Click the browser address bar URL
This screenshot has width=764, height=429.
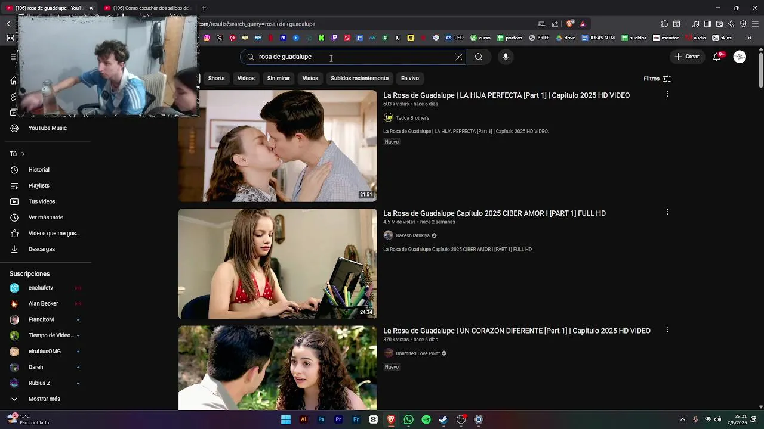(257, 24)
